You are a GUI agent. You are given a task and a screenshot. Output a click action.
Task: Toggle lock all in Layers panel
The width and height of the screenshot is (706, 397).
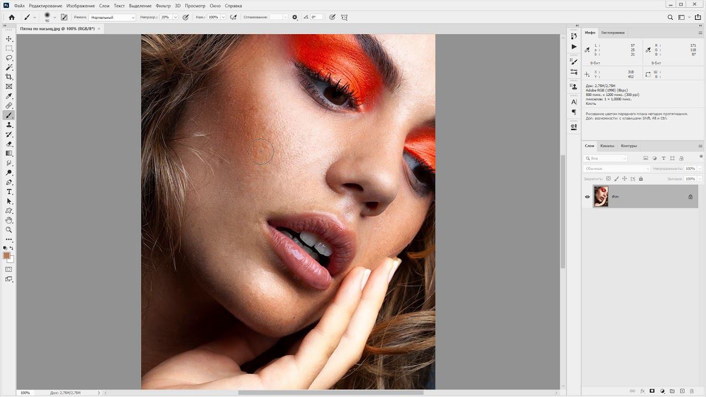pos(641,179)
